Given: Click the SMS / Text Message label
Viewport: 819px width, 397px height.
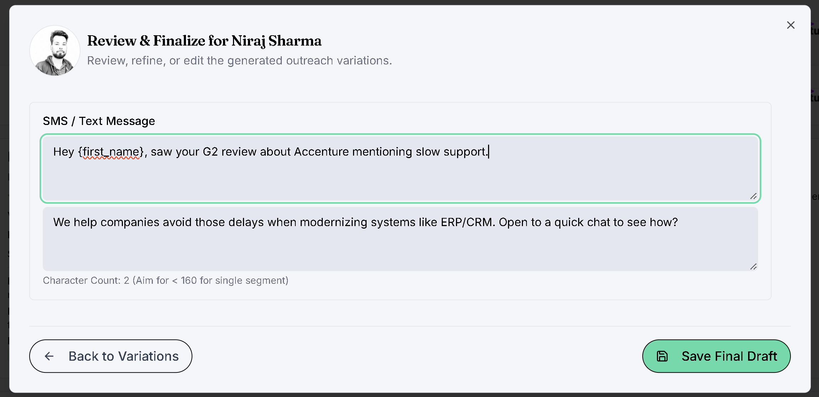Looking at the screenshot, I should click(99, 121).
